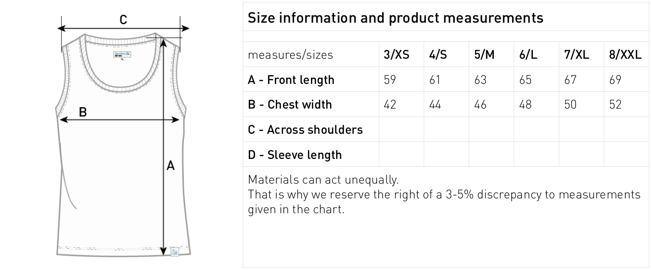Select the 6/L size column header
Screen dimensions: 651x270
point(528,55)
